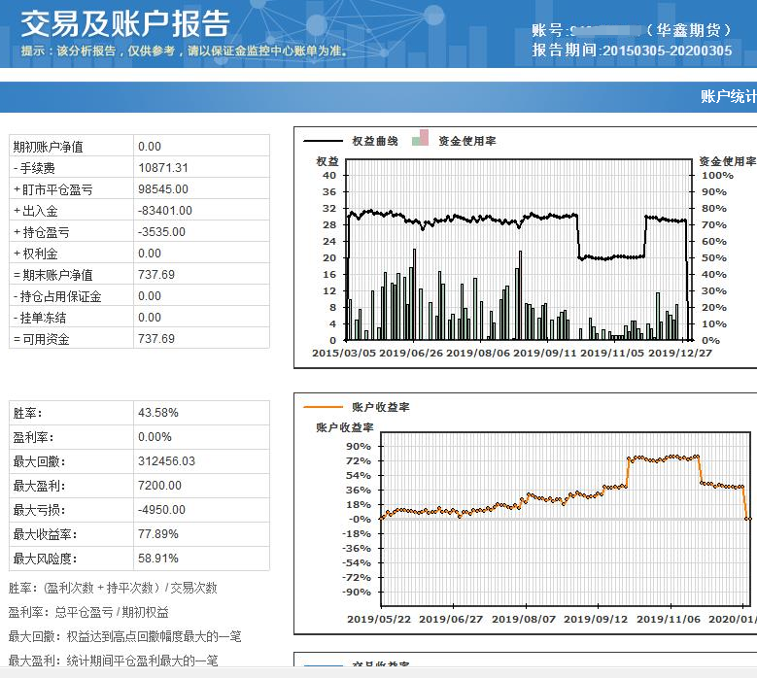Select the 盯市平仓盈亏 value 98545.00
Viewport: 757px width, 678px height.
(162, 189)
